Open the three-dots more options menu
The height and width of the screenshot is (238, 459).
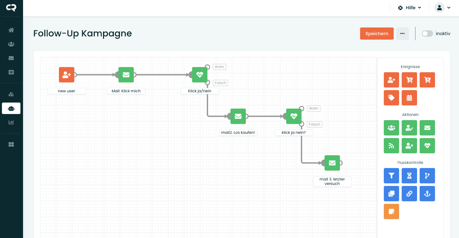coord(402,33)
